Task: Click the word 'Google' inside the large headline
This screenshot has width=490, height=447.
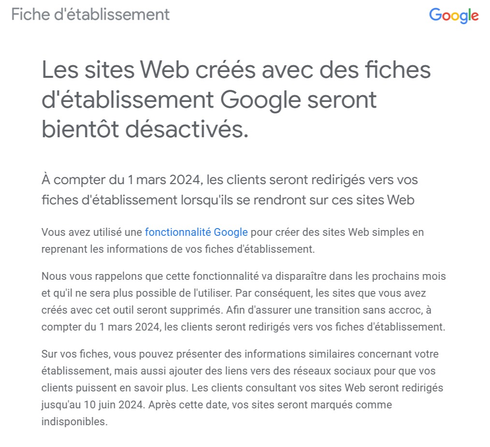Action: tap(260, 101)
